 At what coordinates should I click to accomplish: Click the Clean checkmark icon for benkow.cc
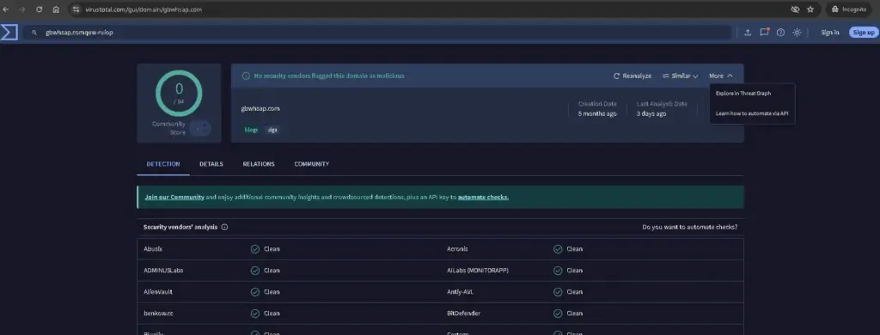[x=254, y=314]
